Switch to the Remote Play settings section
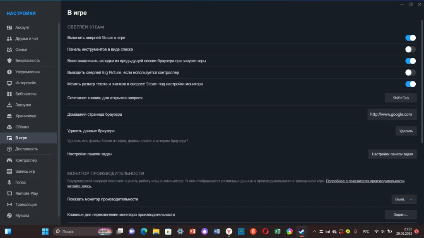Screen dimensions: 424x238 [x=26, y=193]
